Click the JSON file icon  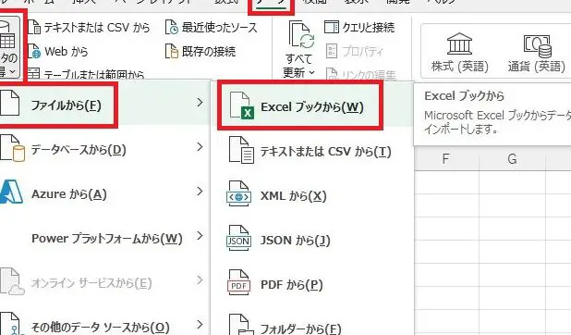coord(238,239)
